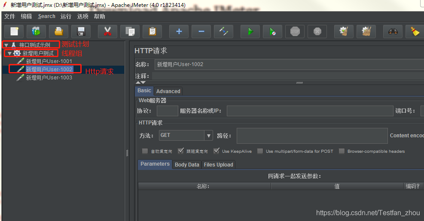The height and width of the screenshot is (221, 424).
Task: Click the dropper icon beside 新增用户User-1001
Action: click(x=21, y=61)
